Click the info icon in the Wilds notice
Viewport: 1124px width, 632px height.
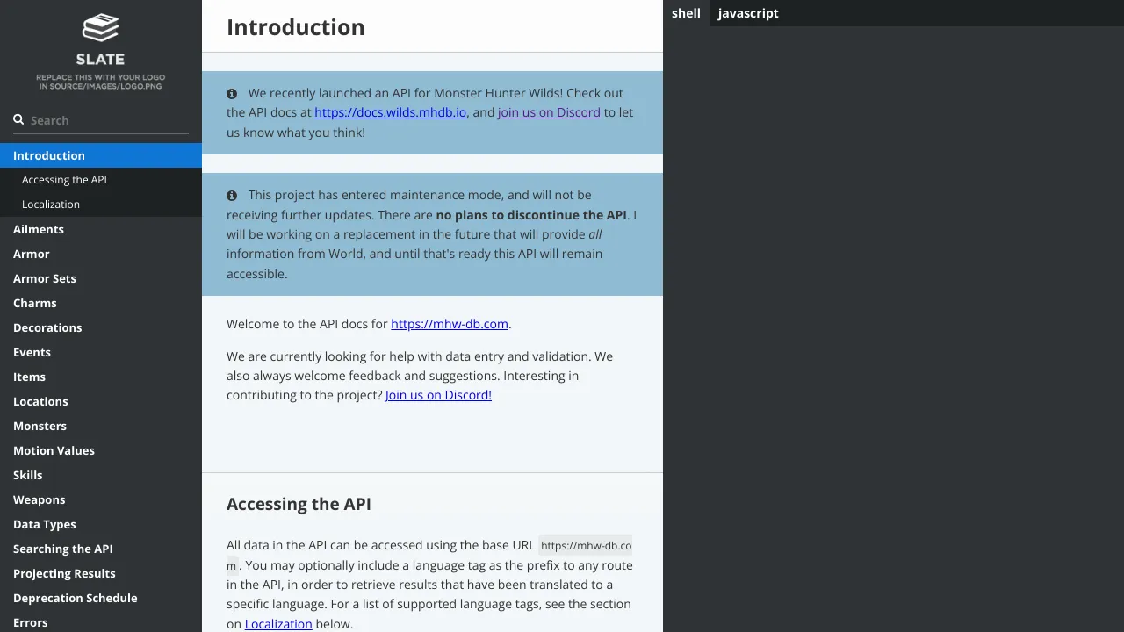pyautogui.click(x=232, y=93)
